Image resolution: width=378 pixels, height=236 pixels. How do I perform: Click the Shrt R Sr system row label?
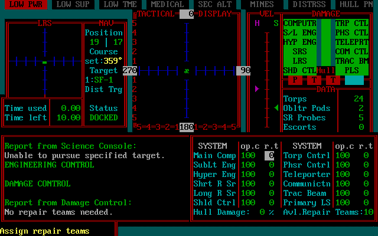click(214, 183)
